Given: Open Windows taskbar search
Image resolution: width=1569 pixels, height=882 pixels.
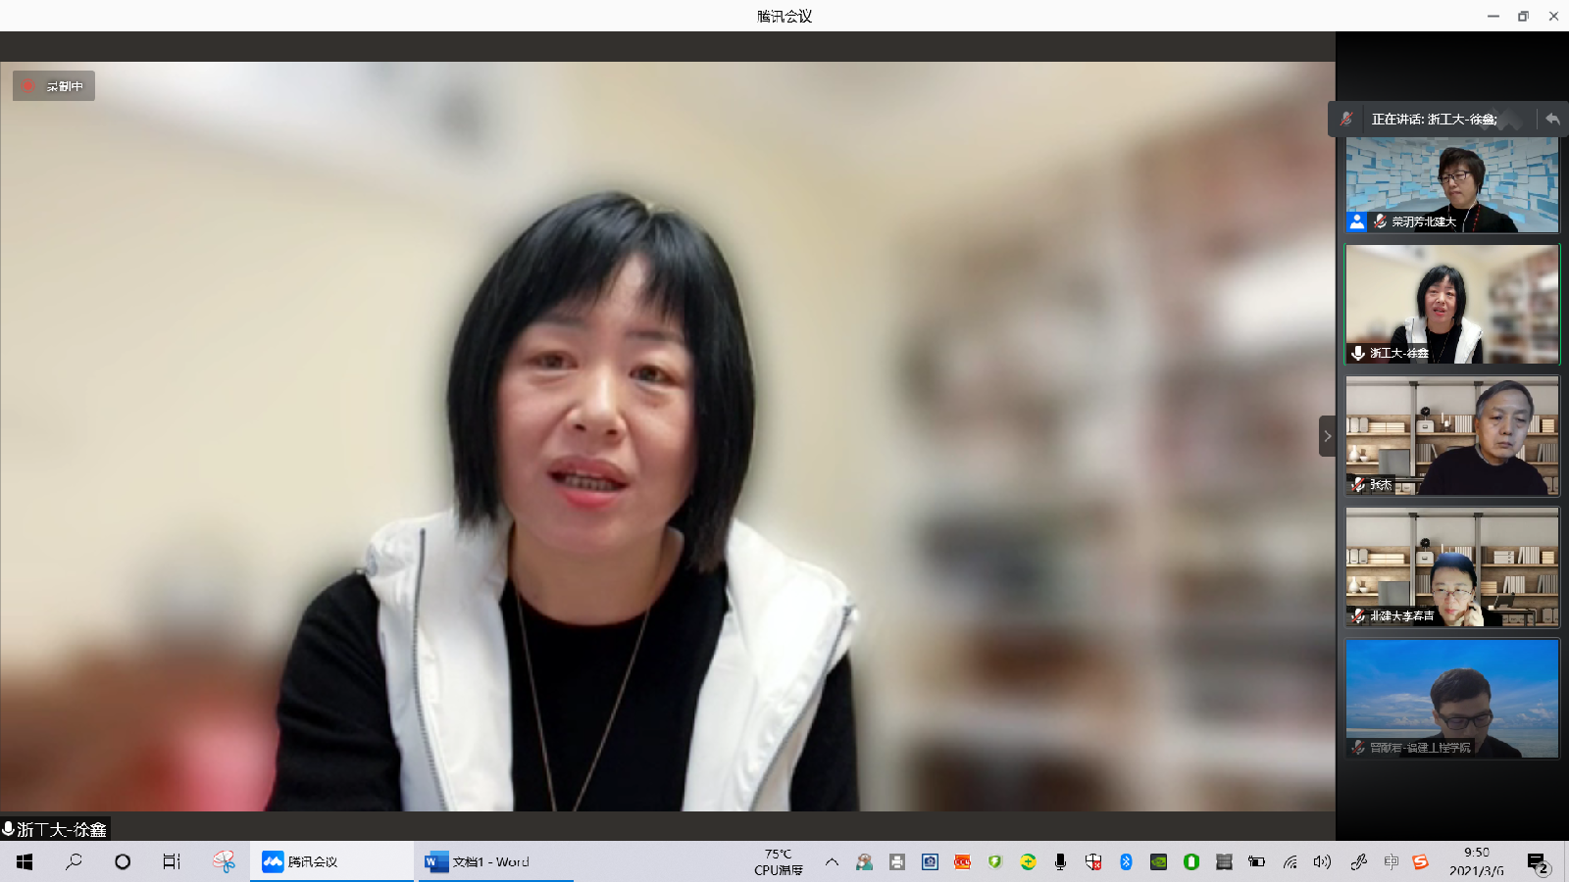Looking at the screenshot, I should click(74, 861).
